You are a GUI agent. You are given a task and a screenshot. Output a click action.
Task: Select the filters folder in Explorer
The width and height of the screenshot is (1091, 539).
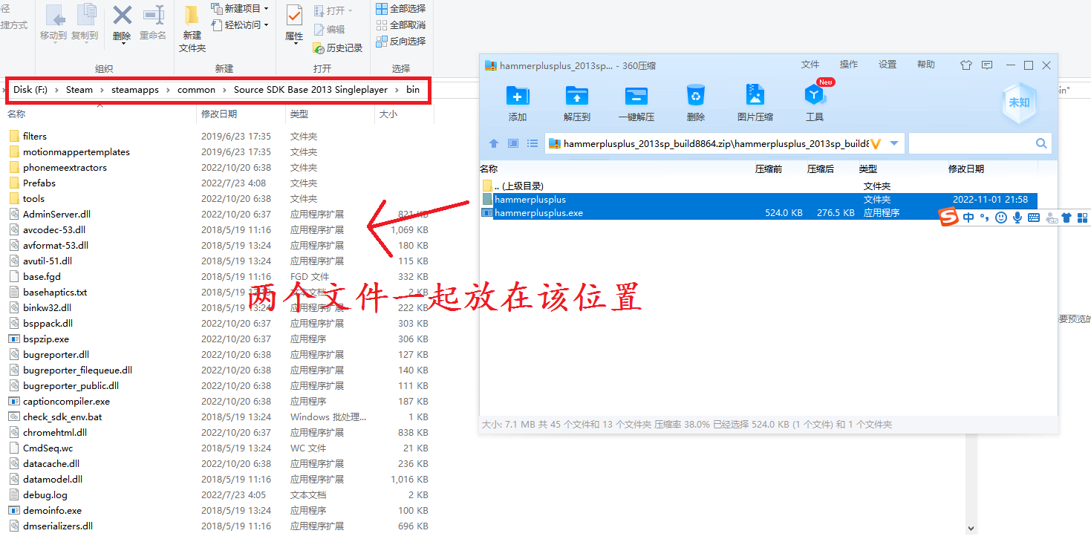tap(35, 137)
